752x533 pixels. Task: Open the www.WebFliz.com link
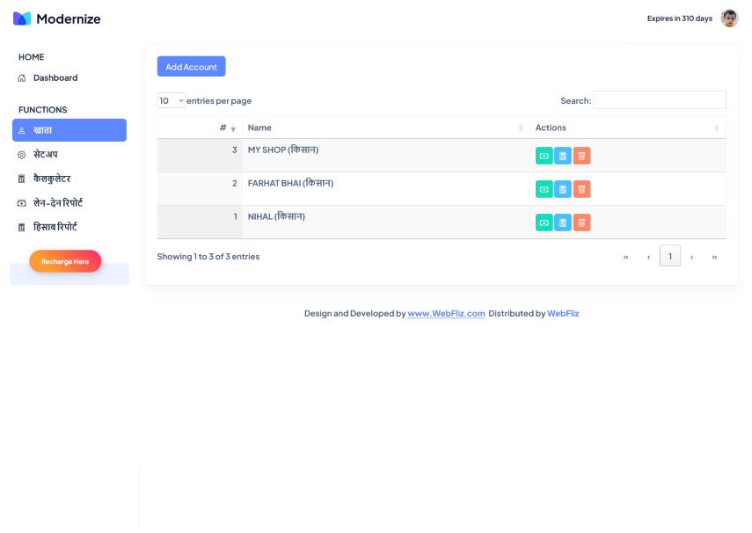[x=446, y=314]
